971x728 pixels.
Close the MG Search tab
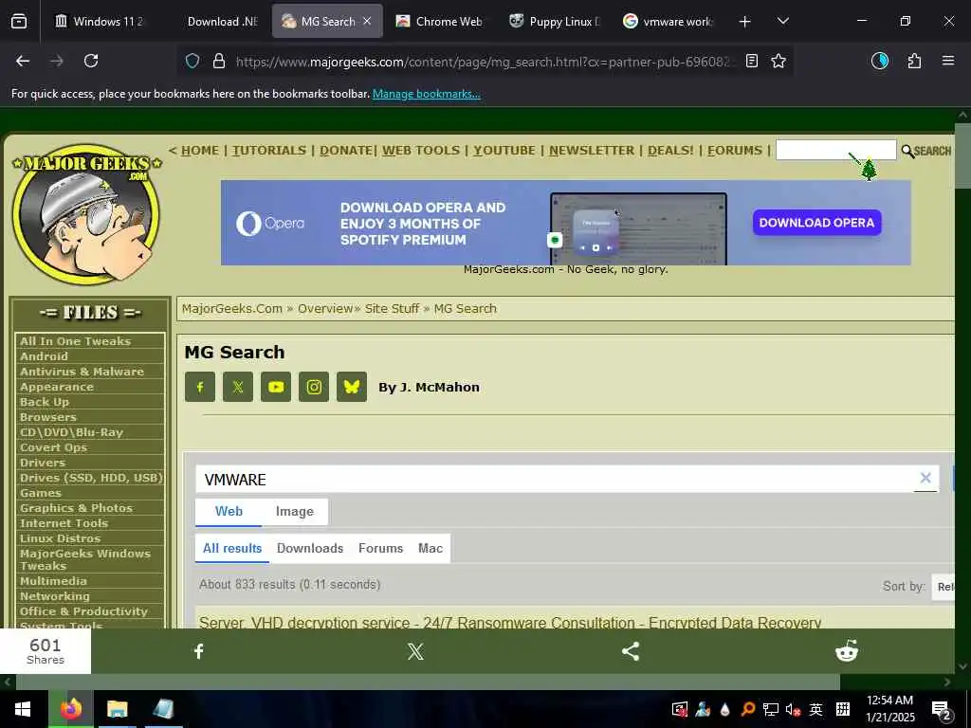coord(367,21)
